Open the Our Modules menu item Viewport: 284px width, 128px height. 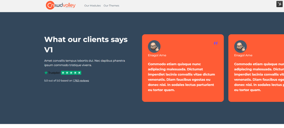pos(92,6)
